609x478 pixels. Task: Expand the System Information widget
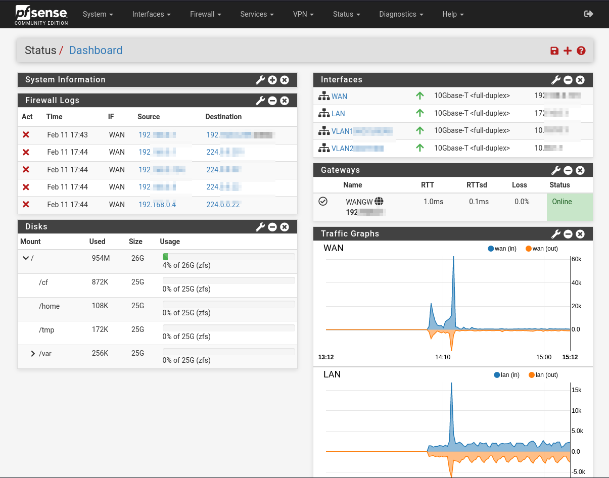272,80
